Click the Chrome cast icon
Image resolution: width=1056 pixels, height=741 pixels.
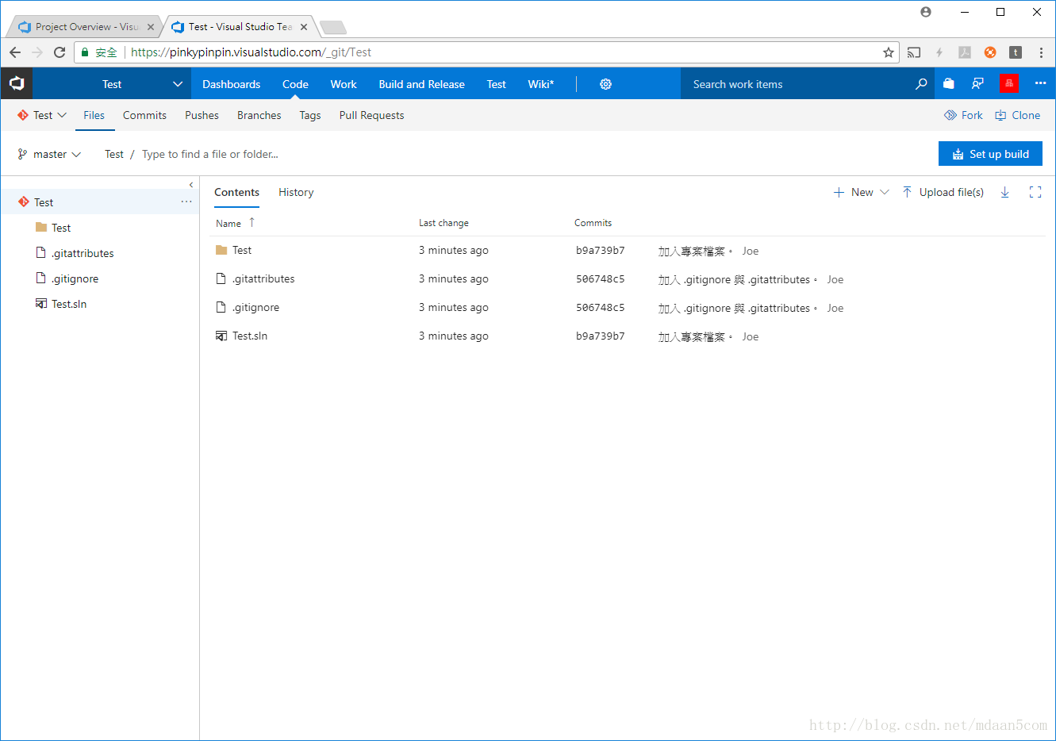tap(914, 52)
